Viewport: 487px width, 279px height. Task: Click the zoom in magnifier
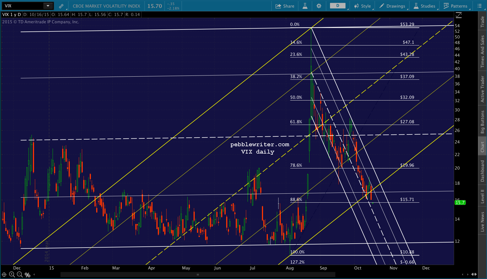[x=12, y=275]
